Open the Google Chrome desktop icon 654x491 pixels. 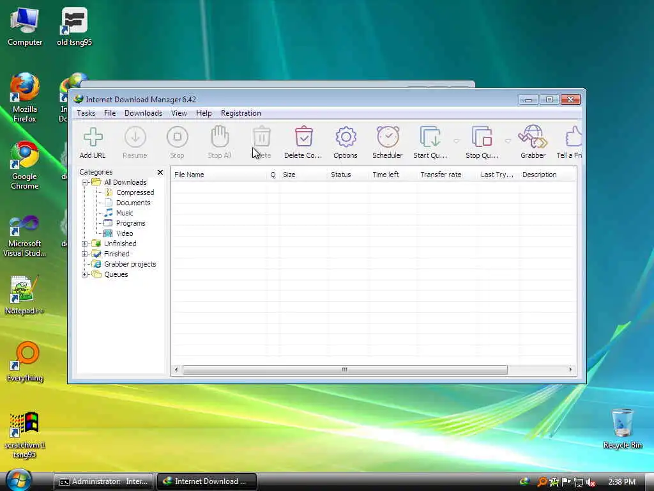click(25, 166)
